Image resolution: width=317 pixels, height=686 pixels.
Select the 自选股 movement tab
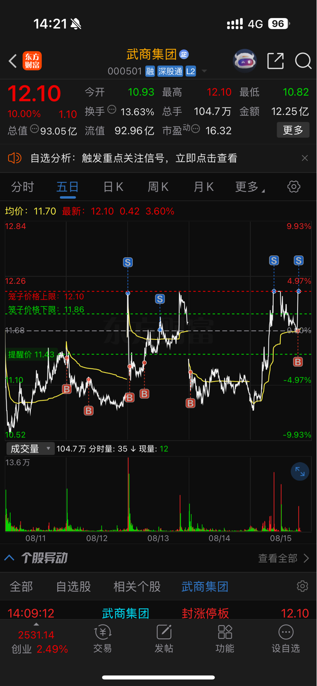click(x=73, y=587)
